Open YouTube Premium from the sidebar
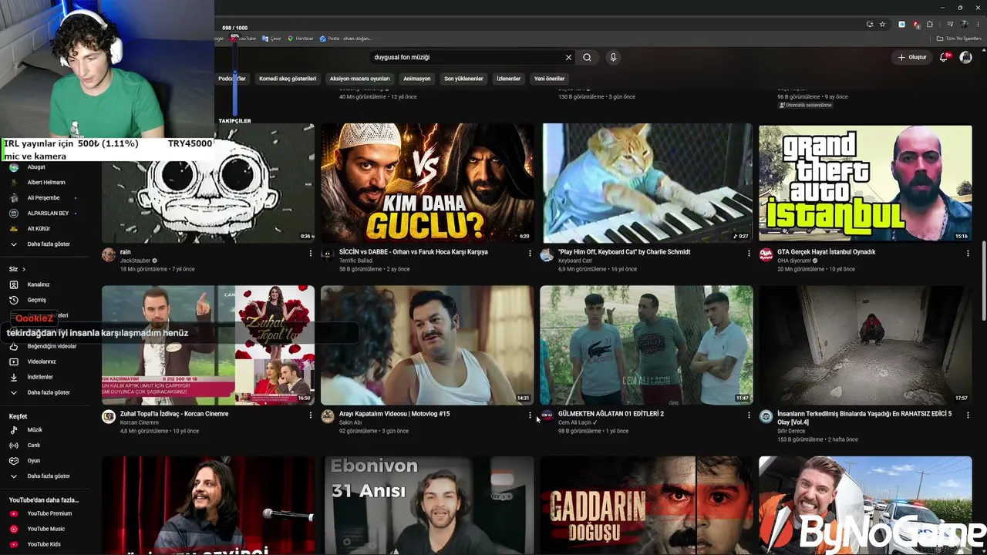 45,513
